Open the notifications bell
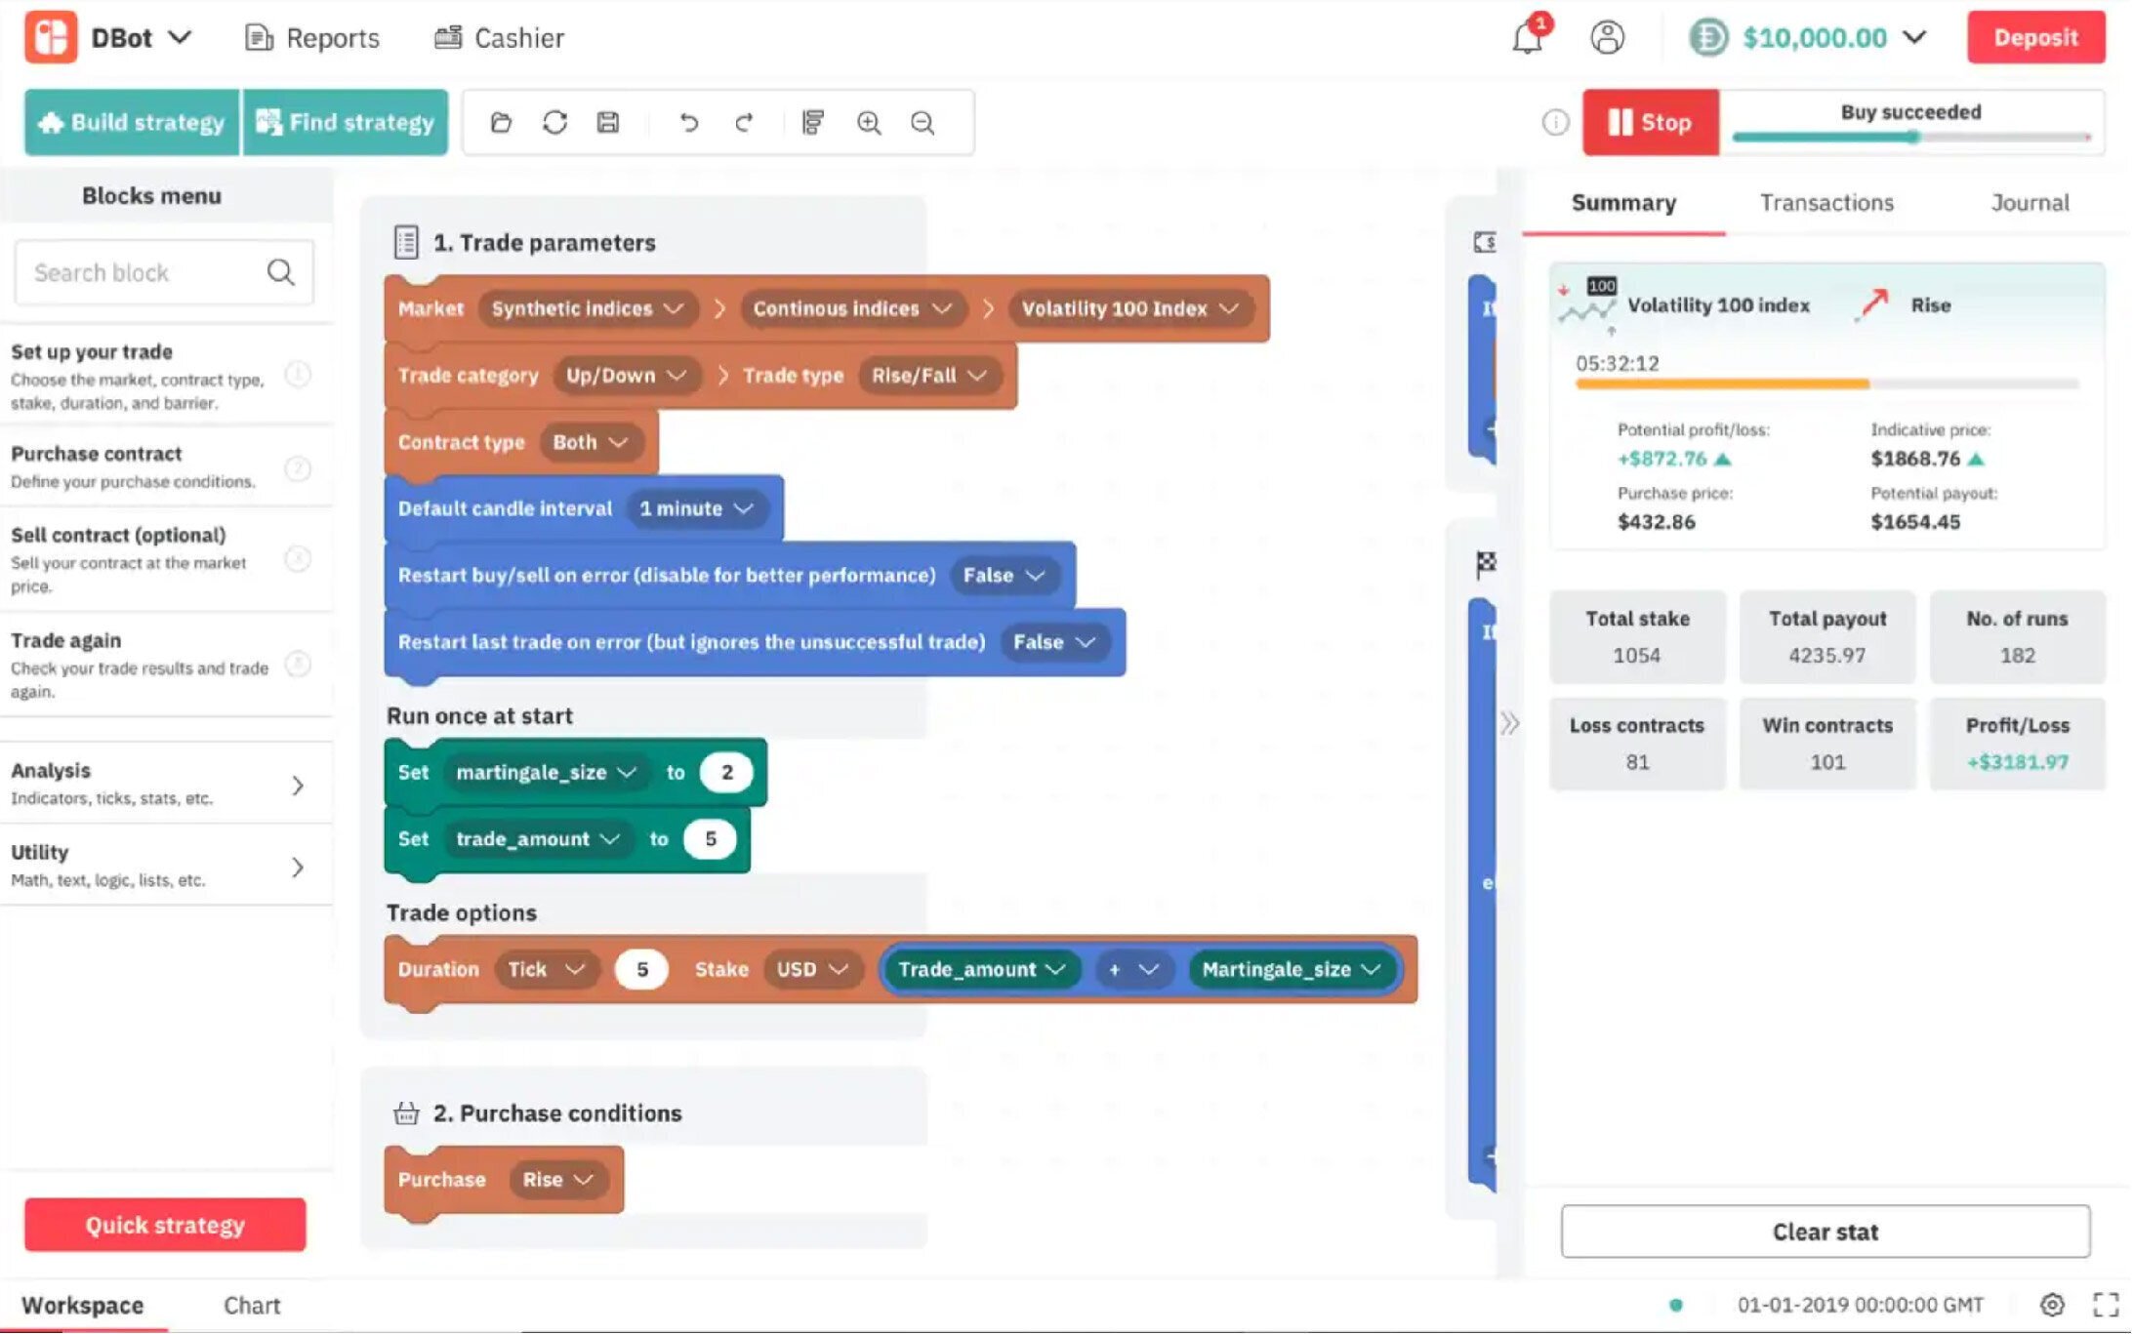Viewport: 2133px width, 1334px height. (1527, 38)
